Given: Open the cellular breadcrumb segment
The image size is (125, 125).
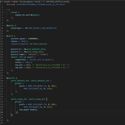Looking at the screenshot, I should pos(15,2).
